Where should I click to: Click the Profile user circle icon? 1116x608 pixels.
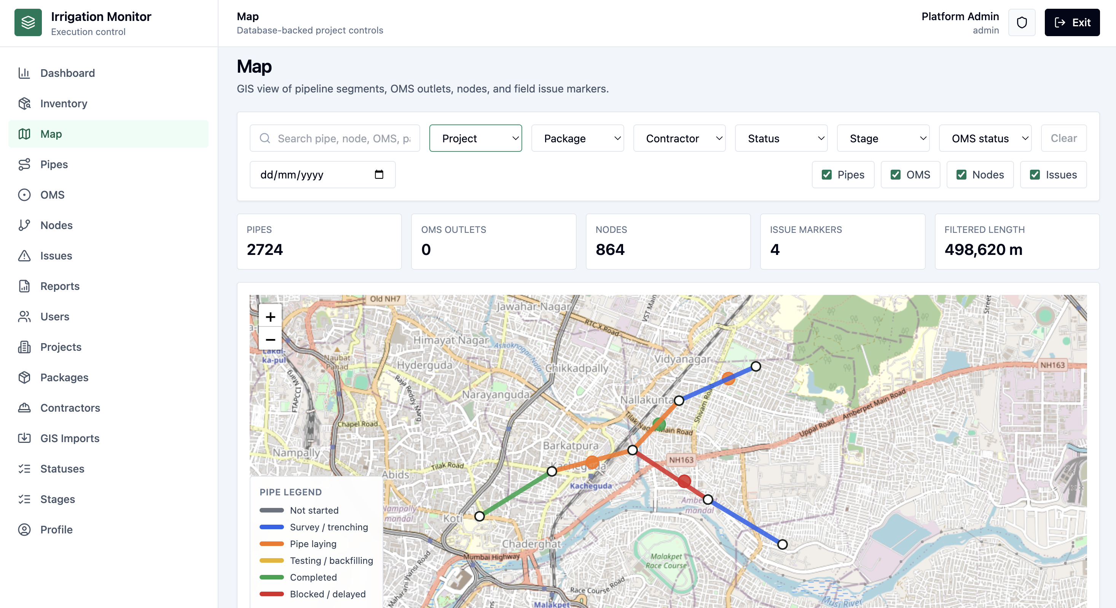(24, 529)
